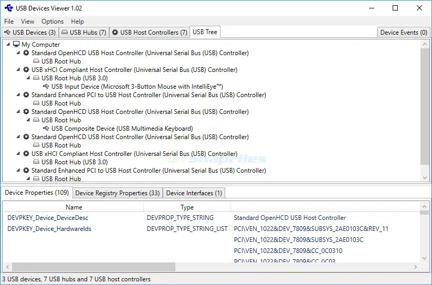Click gear icon of OpenHCD controller hosting the keyboard
The height and width of the screenshot is (285, 432).
point(26,111)
